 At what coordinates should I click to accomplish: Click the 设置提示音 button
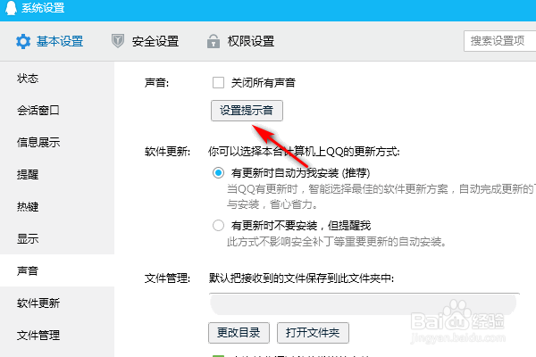pos(247,111)
